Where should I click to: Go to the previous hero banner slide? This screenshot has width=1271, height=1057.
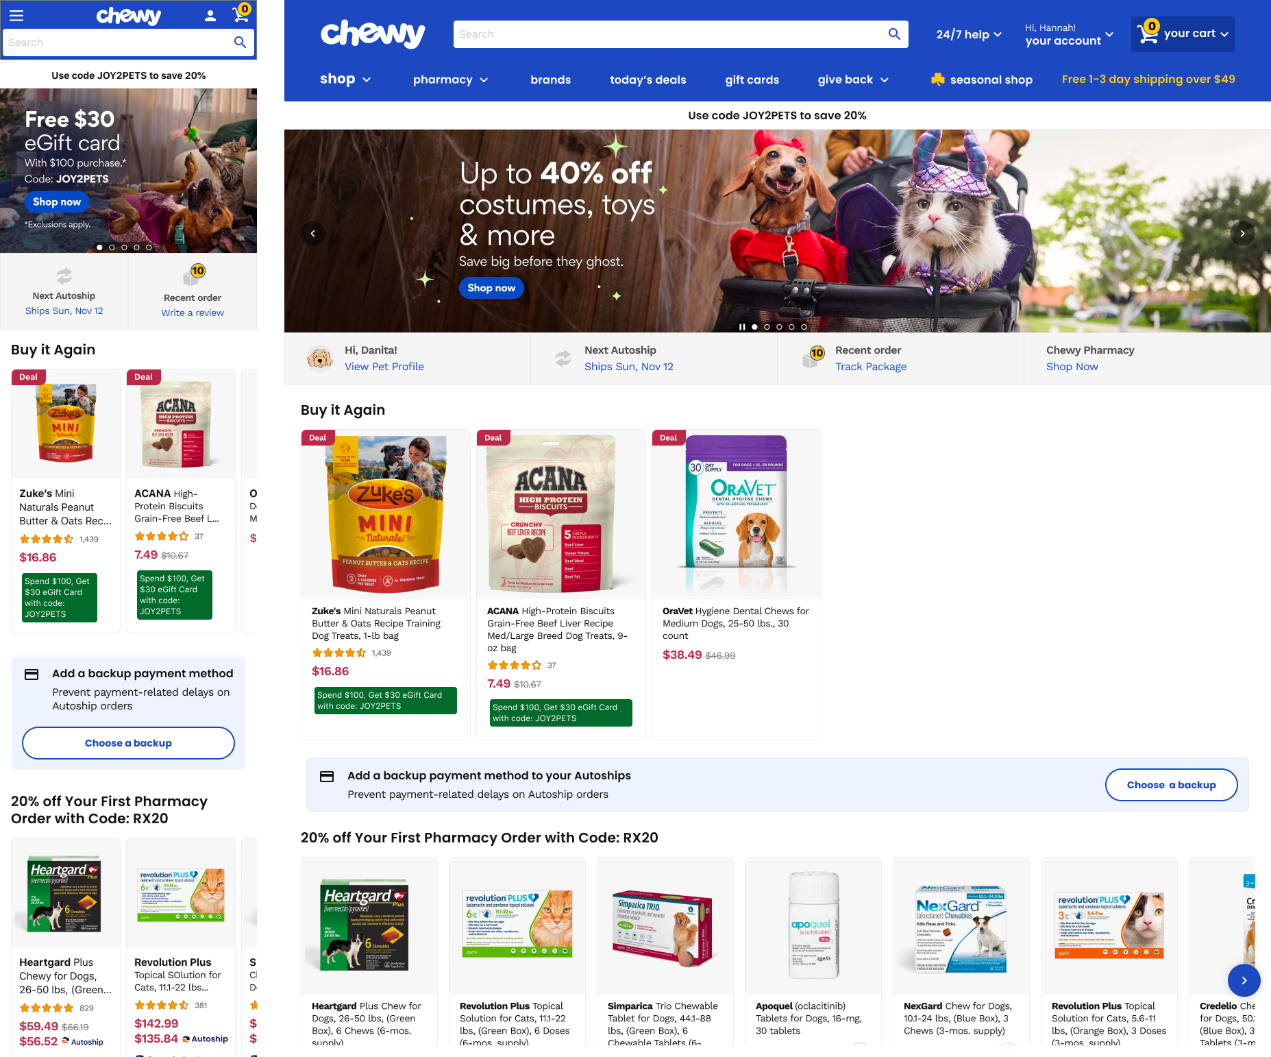pyautogui.click(x=313, y=234)
